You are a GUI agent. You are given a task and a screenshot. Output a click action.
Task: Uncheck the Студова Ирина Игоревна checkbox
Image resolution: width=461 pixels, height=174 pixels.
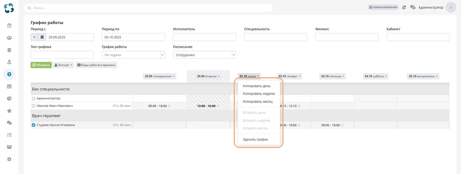pyautogui.click(x=33, y=125)
